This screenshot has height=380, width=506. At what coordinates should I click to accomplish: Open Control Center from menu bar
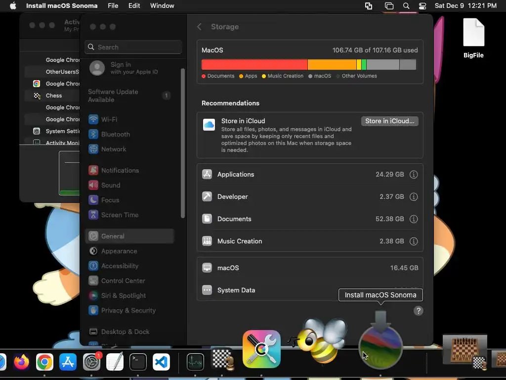click(422, 6)
